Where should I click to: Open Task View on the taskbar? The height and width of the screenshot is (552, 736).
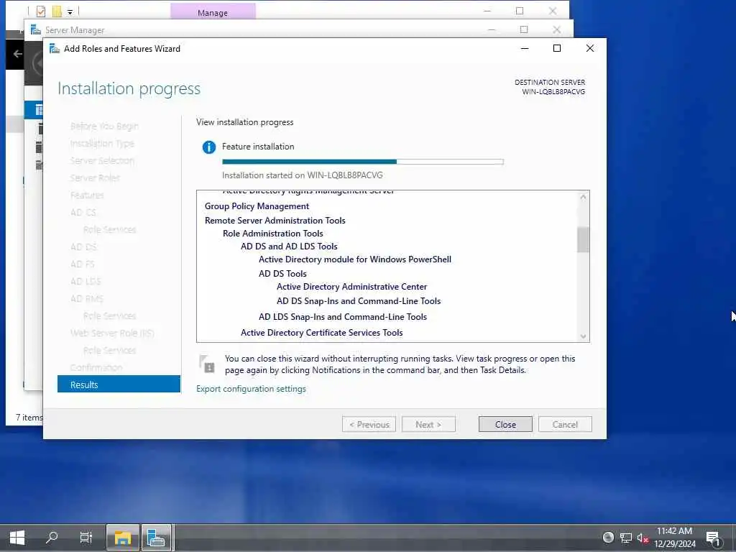click(x=86, y=538)
